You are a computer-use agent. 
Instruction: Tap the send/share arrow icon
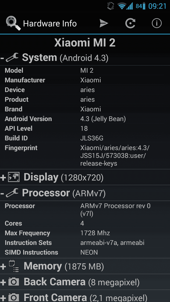click(104, 23)
